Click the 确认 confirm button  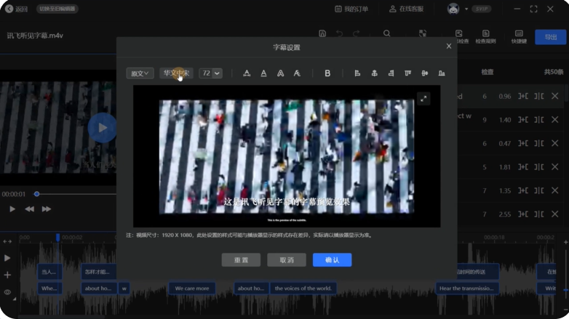332,260
